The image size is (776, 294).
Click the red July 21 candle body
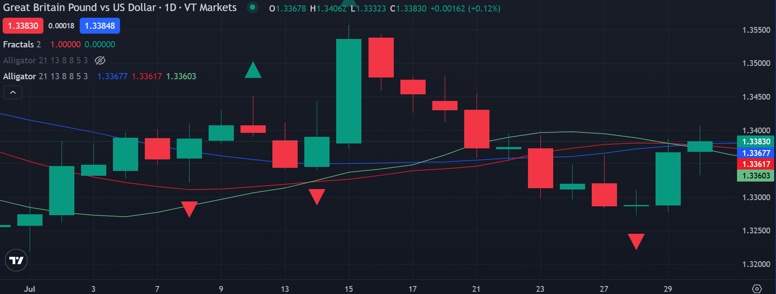coord(477,129)
